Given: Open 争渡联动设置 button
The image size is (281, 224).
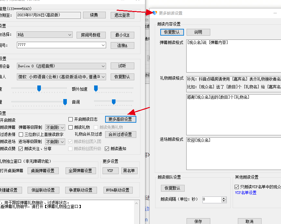Looking at the screenshot, I should point(81,190).
